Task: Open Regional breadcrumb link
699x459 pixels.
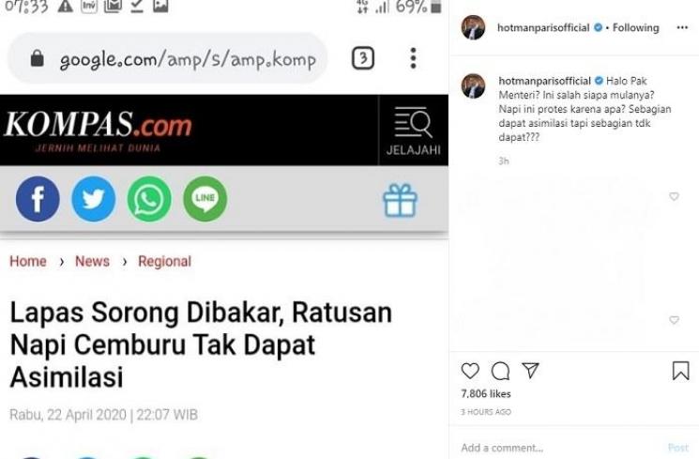Action: tap(164, 261)
